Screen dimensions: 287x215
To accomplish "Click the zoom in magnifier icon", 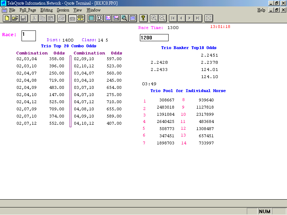I will pyautogui.click(x=154, y=18).
